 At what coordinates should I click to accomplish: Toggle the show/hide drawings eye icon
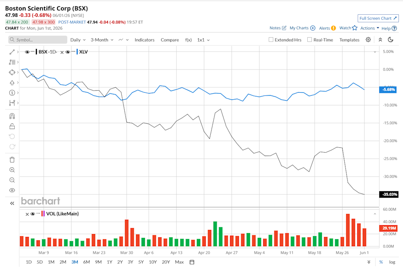tap(12, 190)
